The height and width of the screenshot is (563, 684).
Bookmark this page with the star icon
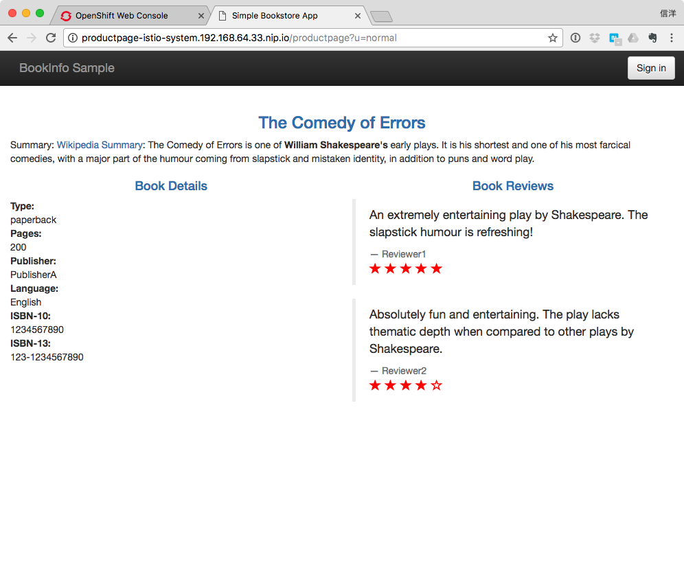click(x=553, y=38)
